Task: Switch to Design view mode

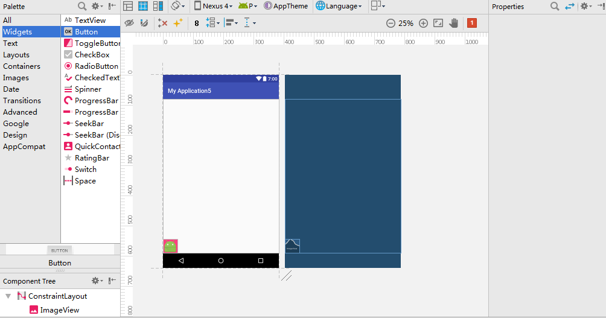Action: tap(128, 6)
